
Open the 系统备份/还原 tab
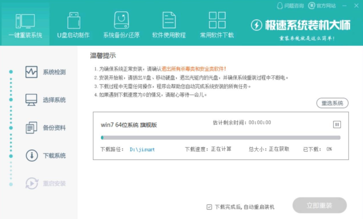coord(121,25)
